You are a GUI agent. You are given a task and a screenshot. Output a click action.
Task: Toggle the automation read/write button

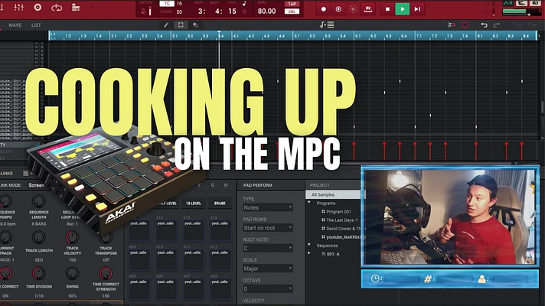353,9
